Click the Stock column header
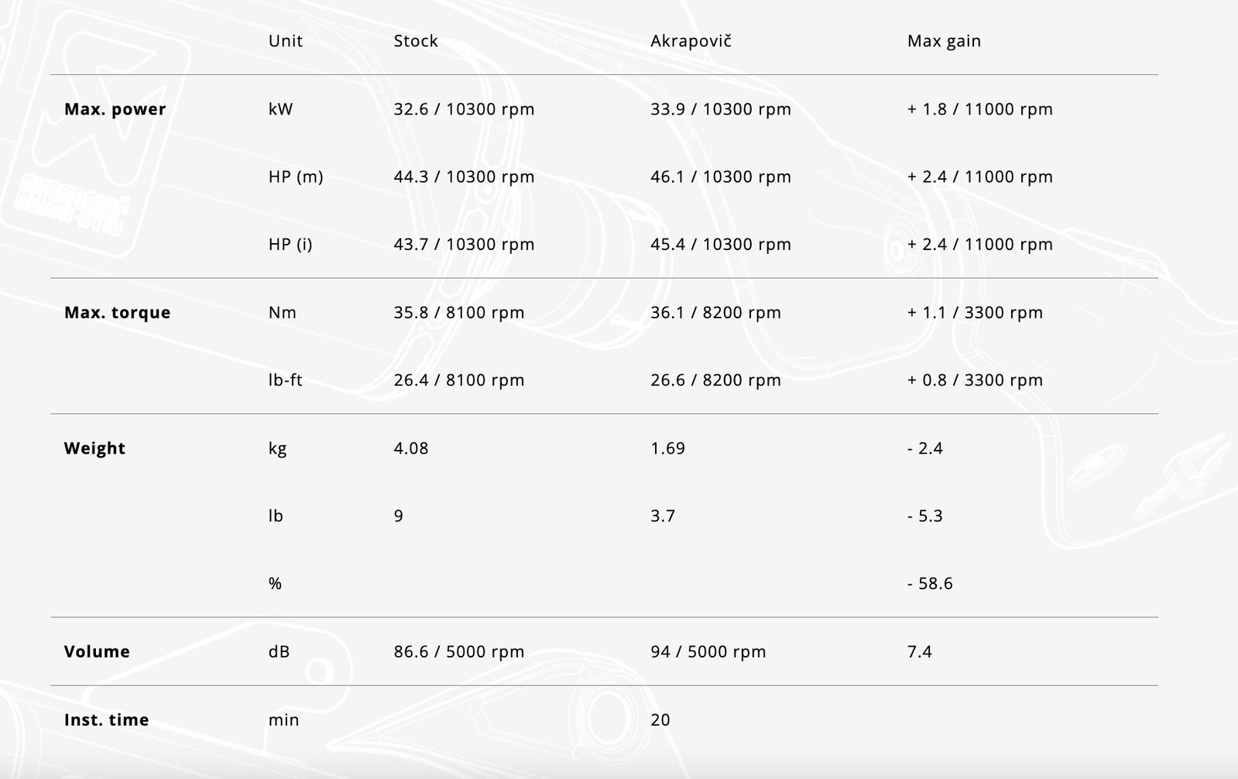Viewport: 1238px width, 779px height. tap(415, 41)
